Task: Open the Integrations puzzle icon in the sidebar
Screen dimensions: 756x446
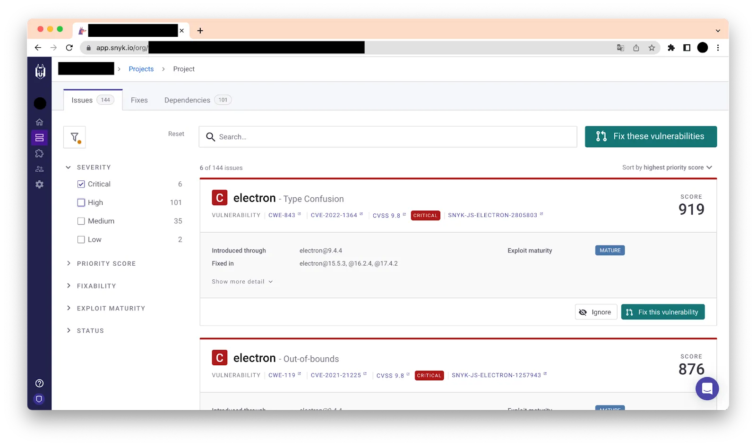Action: [x=40, y=153]
